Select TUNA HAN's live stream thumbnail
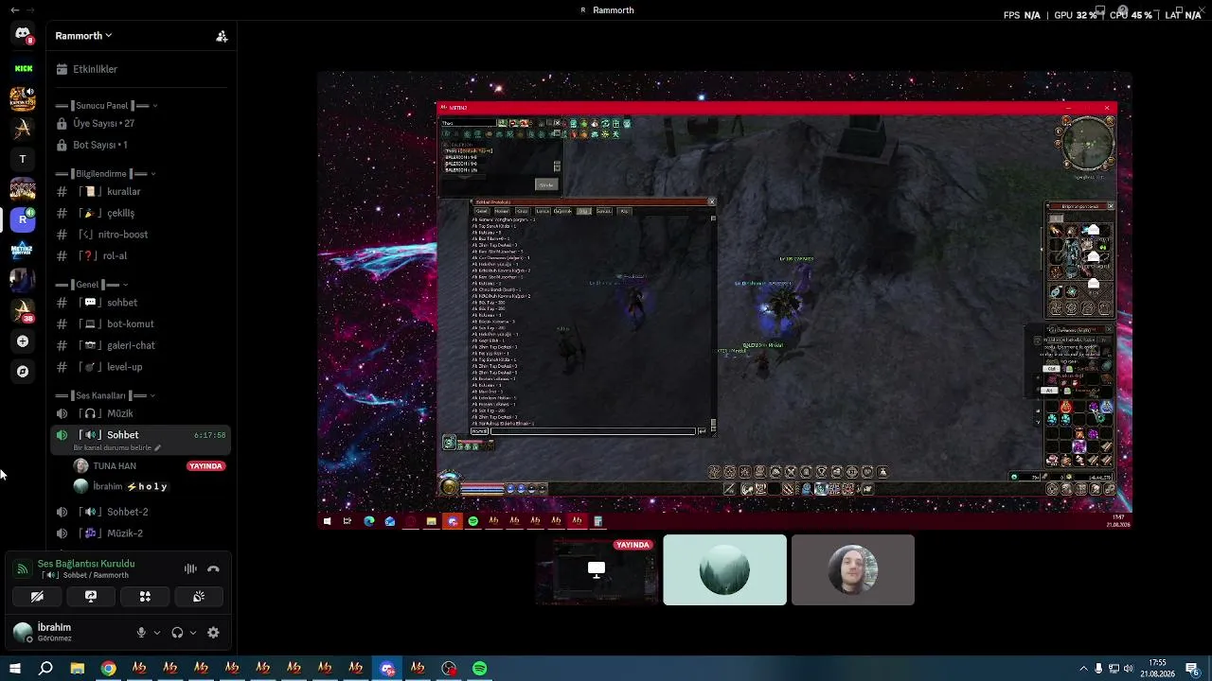The image size is (1212, 681). [597, 569]
